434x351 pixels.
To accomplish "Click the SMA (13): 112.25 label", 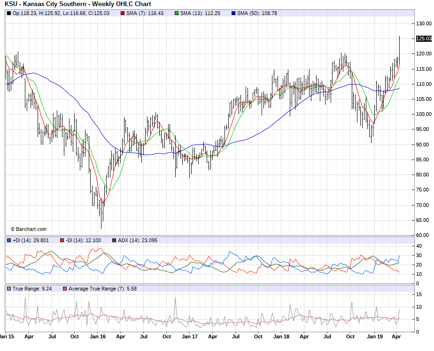I will tap(200, 13).
